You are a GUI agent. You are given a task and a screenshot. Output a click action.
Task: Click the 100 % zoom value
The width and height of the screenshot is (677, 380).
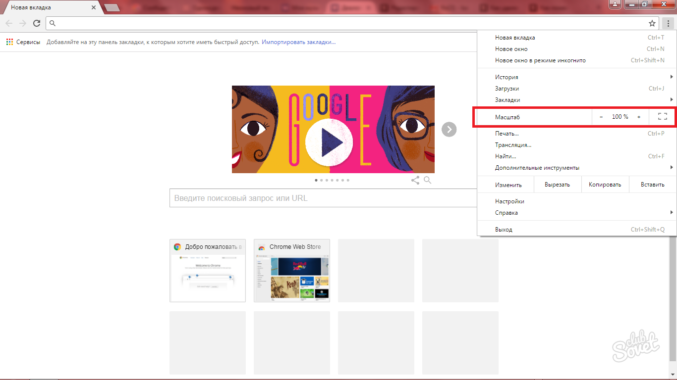(x=620, y=117)
